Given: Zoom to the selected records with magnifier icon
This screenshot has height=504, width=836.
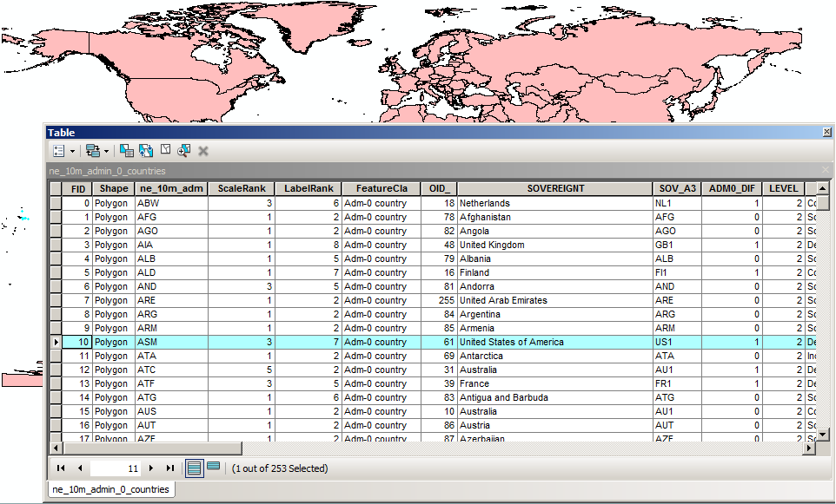Looking at the screenshot, I should [x=183, y=150].
